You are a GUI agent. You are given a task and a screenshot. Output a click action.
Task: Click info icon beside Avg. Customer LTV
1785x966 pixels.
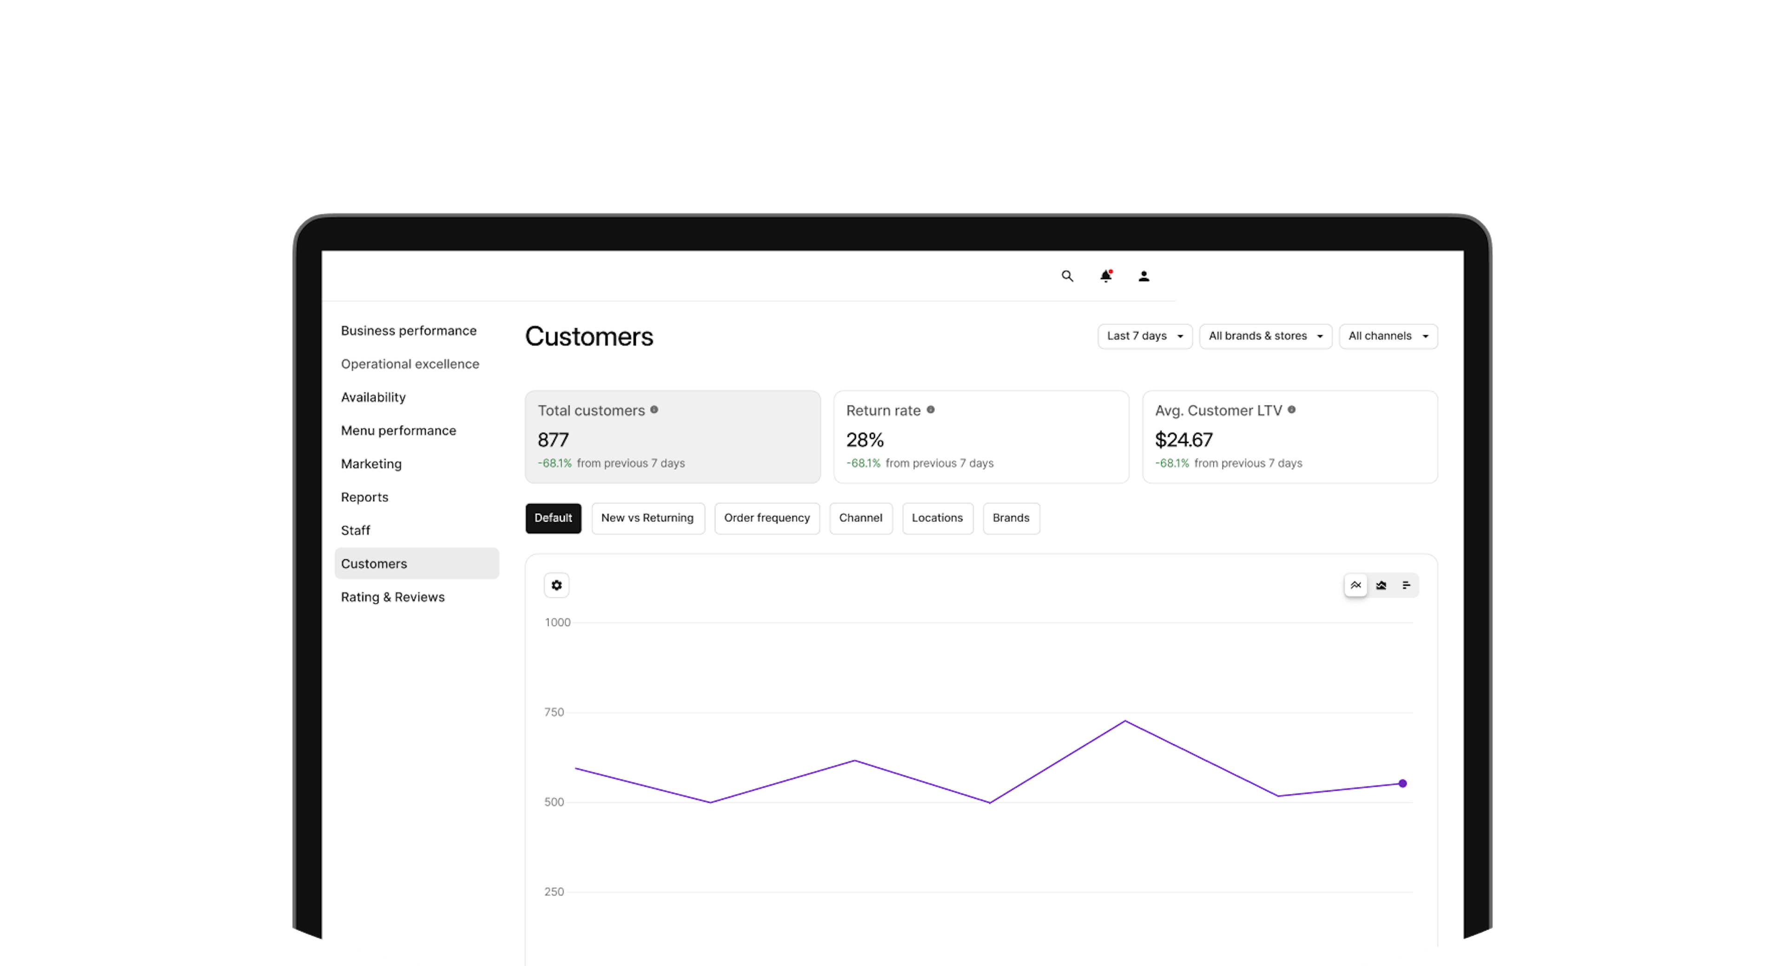point(1292,410)
